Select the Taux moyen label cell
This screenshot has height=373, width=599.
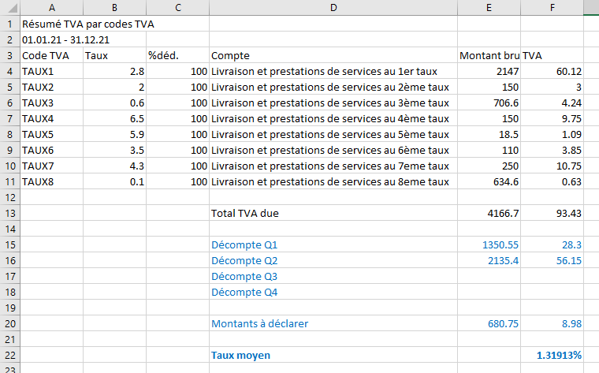pyautogui.click(x=333, y=355)
